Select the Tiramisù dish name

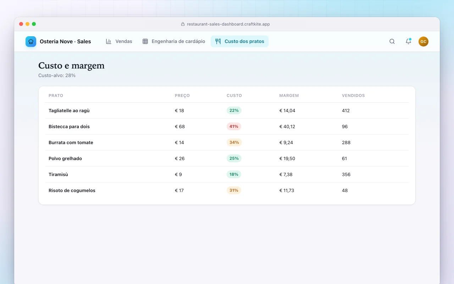pyautogui.click(x=58, y=174)
